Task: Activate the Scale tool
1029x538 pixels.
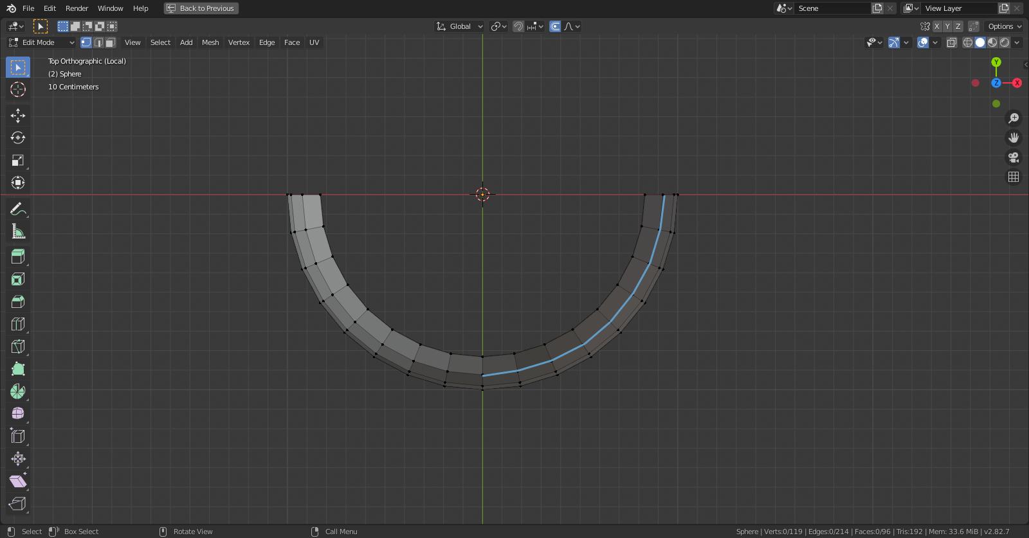Action: tap(18, 161)
